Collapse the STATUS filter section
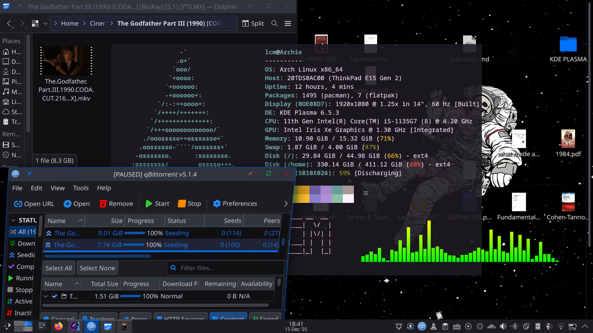This screenshot has height=333, width=593. (x=13, y=220)
